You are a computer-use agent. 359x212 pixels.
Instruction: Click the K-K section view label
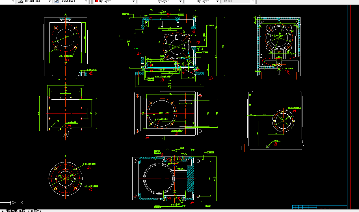pyautogui.click(x=167, y=149)
